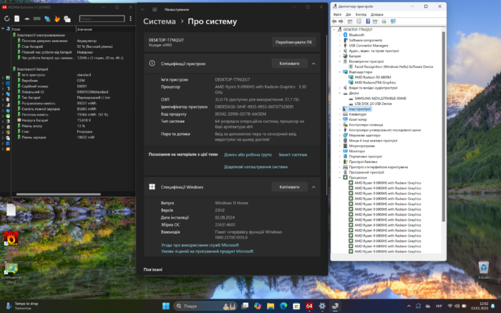Viewport: 501px width, 313px height.
Task: Select the Рівень зносу row in AIDA64
Action: tap(75, 126)
